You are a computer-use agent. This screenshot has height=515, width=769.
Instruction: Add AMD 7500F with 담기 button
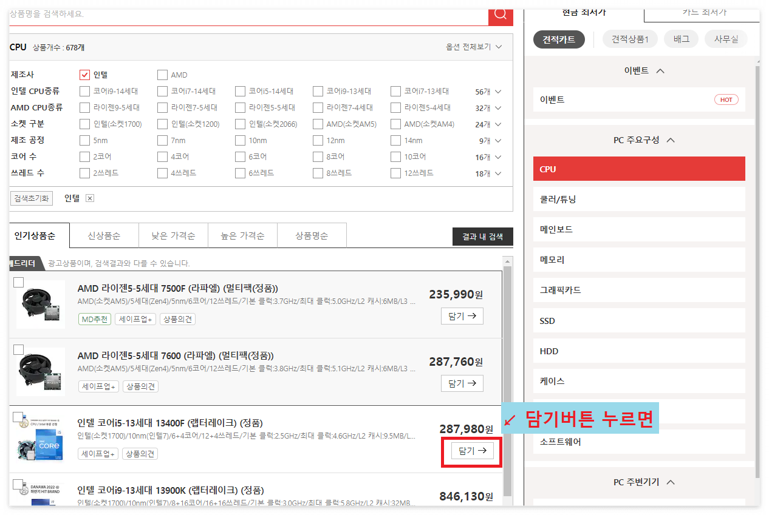[x=462, y=316]
